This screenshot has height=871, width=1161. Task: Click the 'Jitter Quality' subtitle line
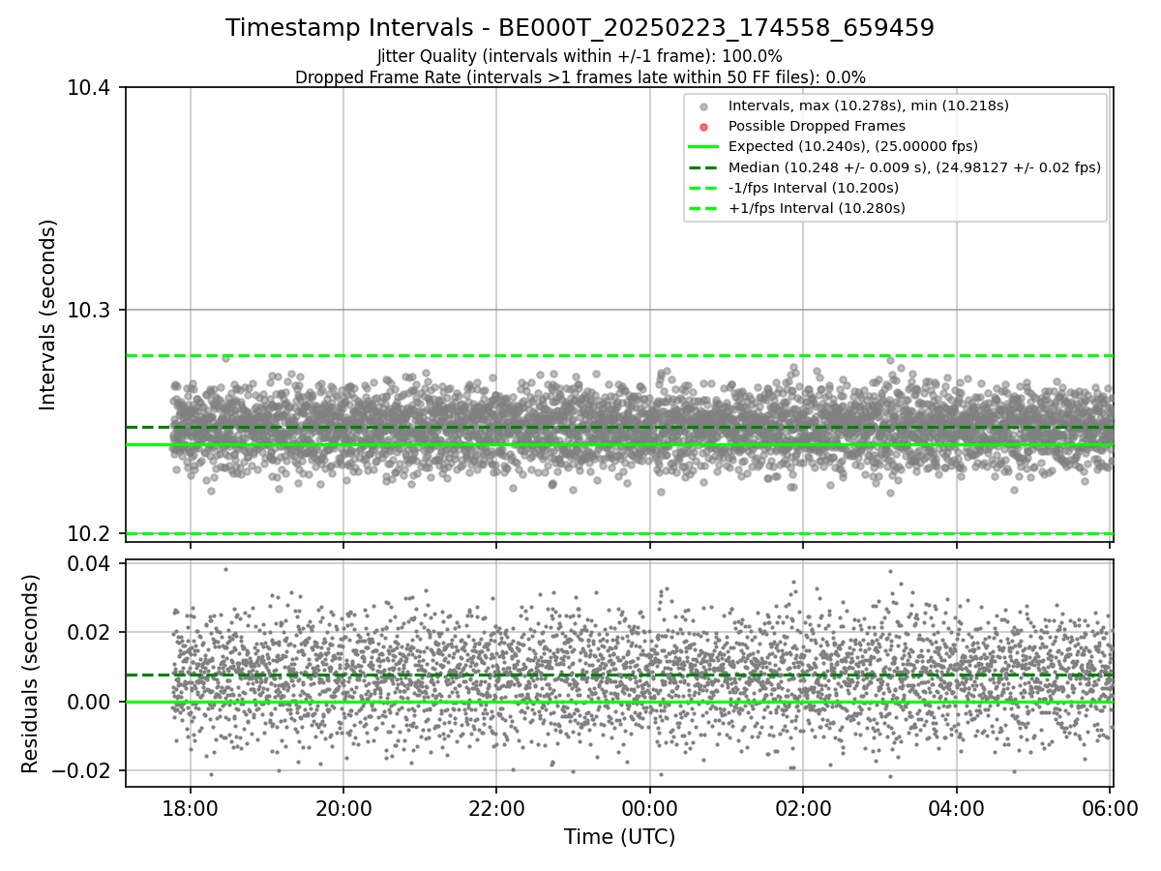tap(580, 56)
